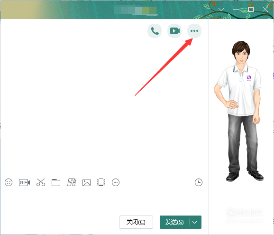This screenshot has height=235, width=274.
Task: Send a window shake
Action: click(x=101, y=182)
